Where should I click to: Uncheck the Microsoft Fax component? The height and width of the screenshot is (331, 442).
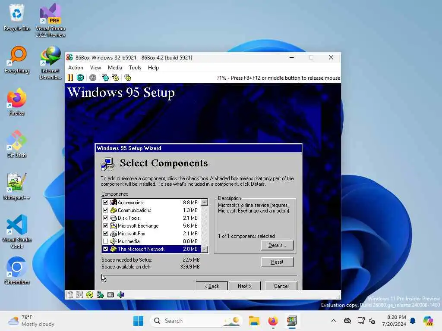click(x=105, y=233)
